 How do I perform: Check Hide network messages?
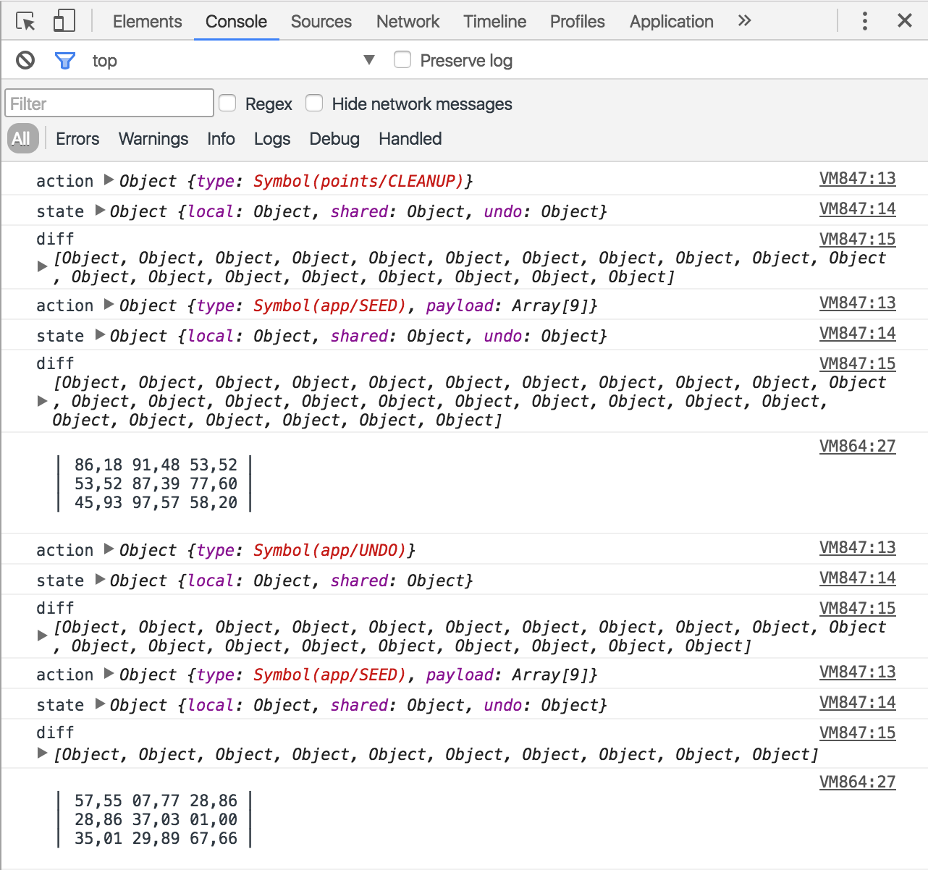coord(314,103)
